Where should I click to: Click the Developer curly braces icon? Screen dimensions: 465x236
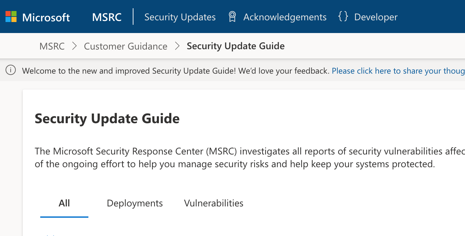343,17
